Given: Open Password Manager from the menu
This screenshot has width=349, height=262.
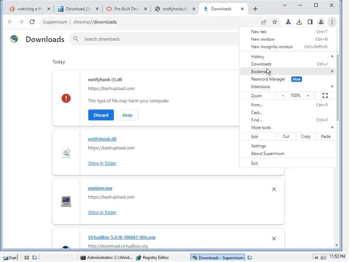Looking at the screenshot, I should click(x=288, y=79).
